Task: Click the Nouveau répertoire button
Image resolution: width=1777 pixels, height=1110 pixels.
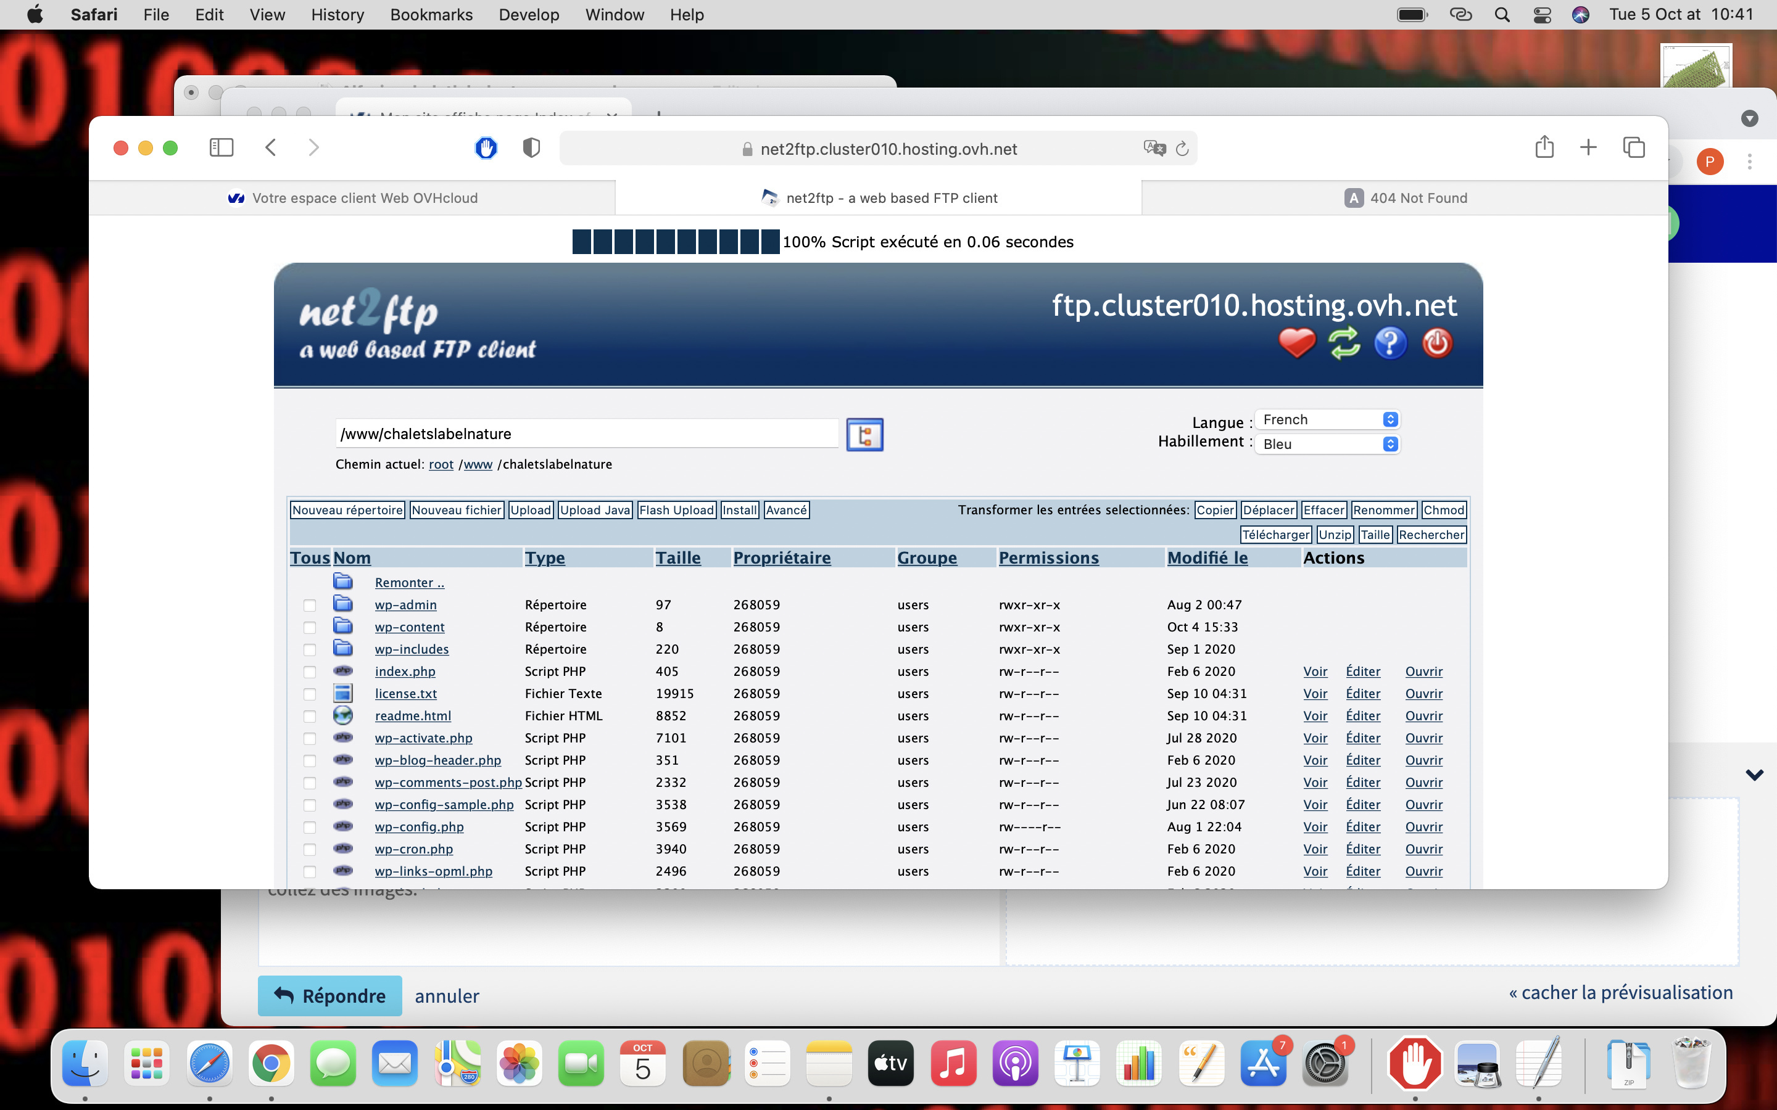Action: click(x=347, y=510)
